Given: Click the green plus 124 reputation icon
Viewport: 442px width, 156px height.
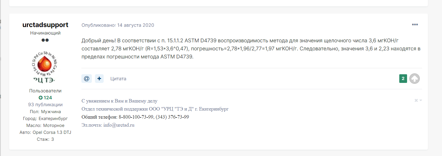Looking at the screenshot, I should coord(40,98).
